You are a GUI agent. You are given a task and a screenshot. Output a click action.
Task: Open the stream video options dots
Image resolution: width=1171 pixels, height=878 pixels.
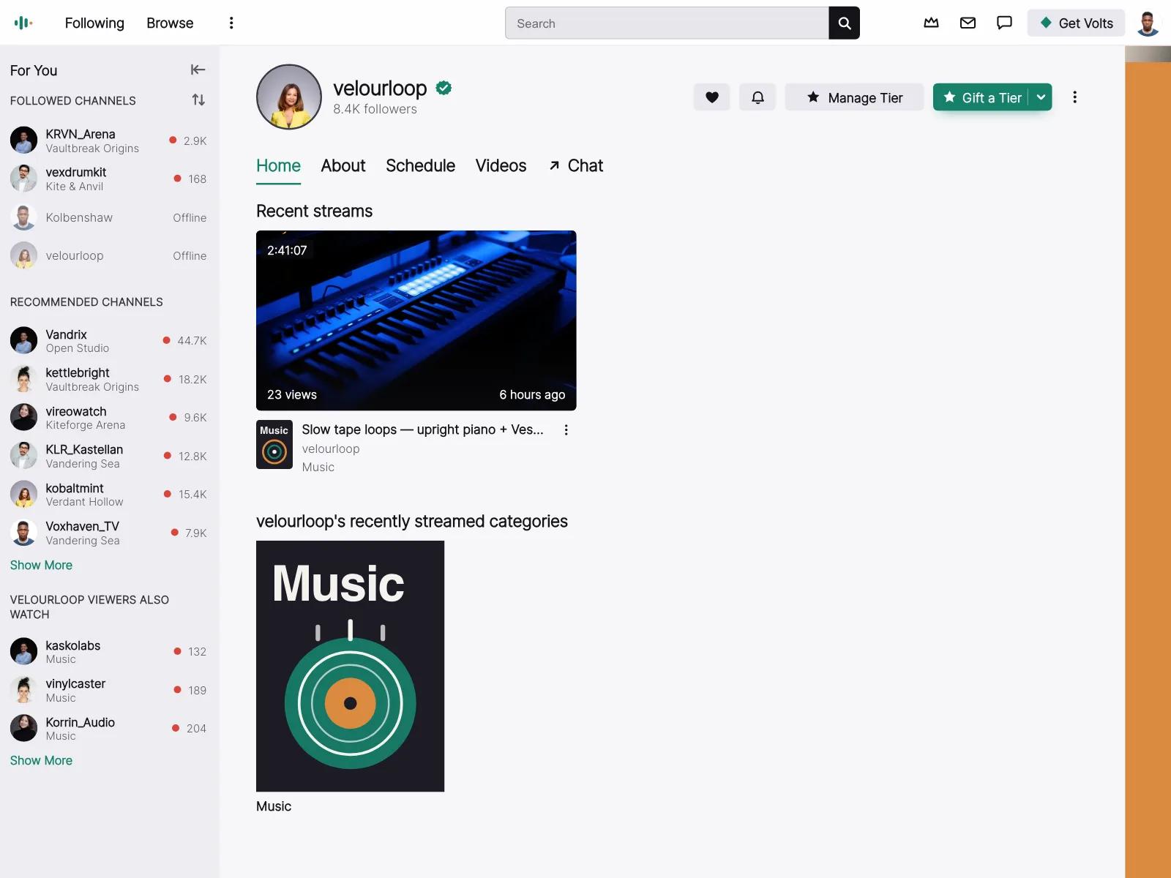[x=566, y=430]
